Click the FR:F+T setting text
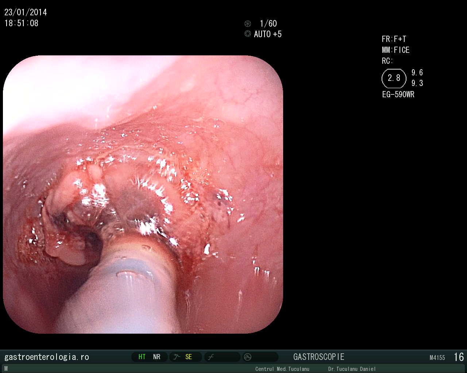The image size is (467, 373). tap(394, 39)
